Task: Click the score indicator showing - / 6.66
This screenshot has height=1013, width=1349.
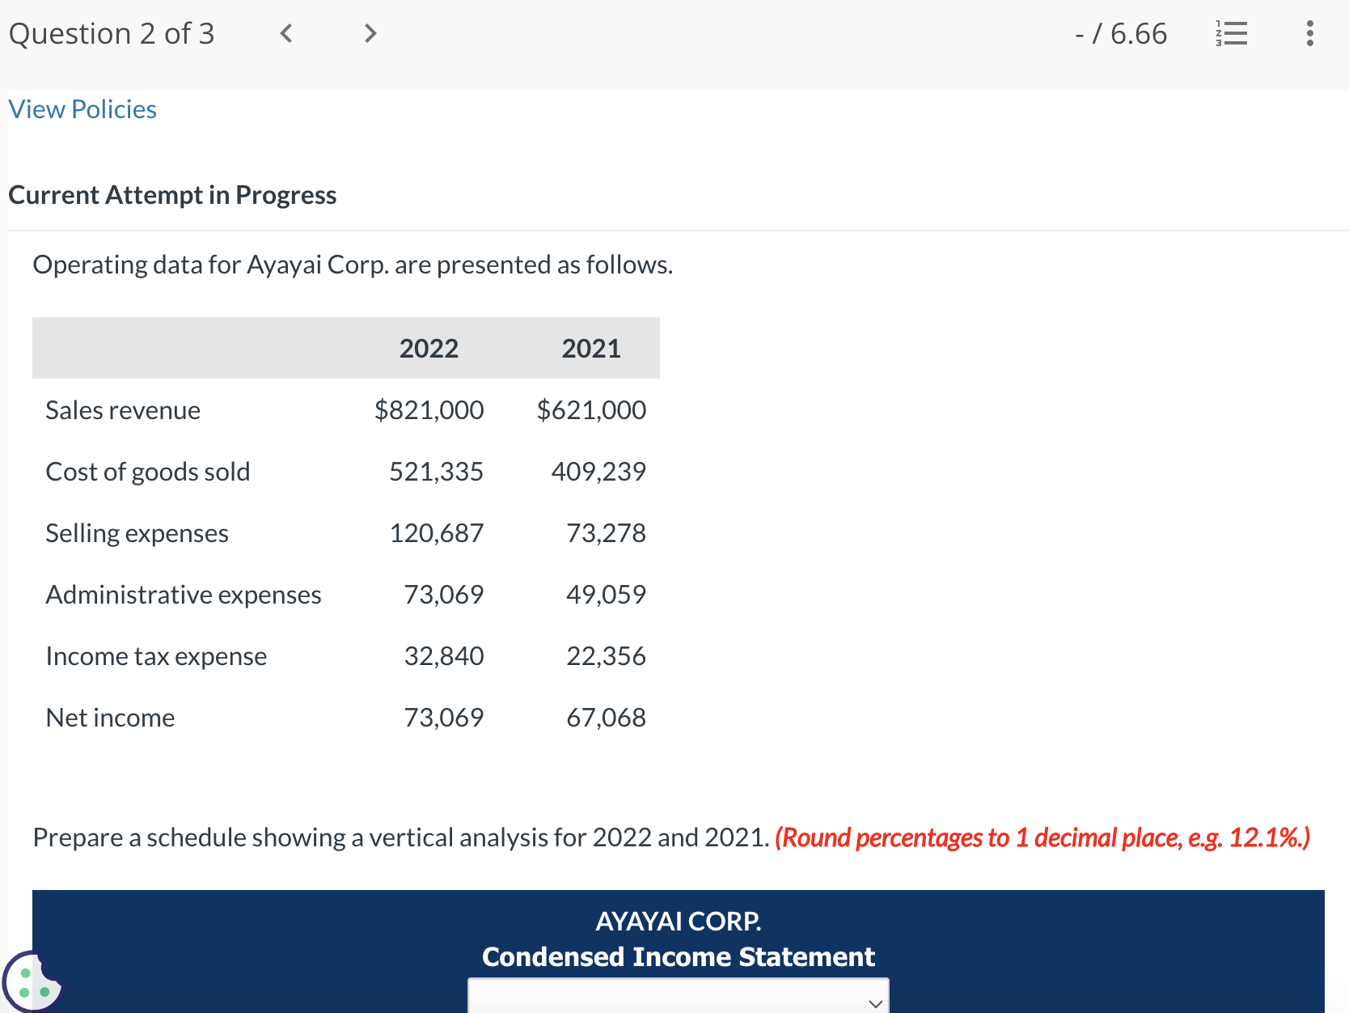Action: [1121, 33]
